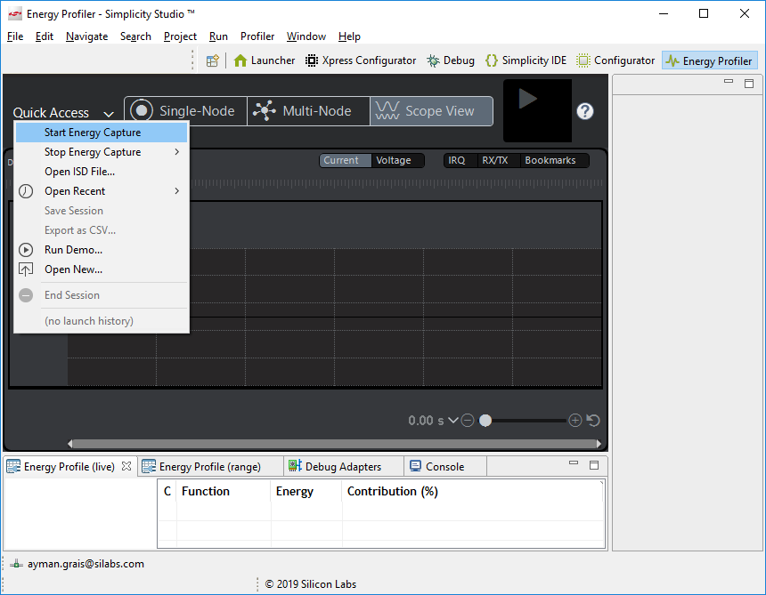Click the zoom out minus icon
Viewport: 766px width, 595px height.
468,420
